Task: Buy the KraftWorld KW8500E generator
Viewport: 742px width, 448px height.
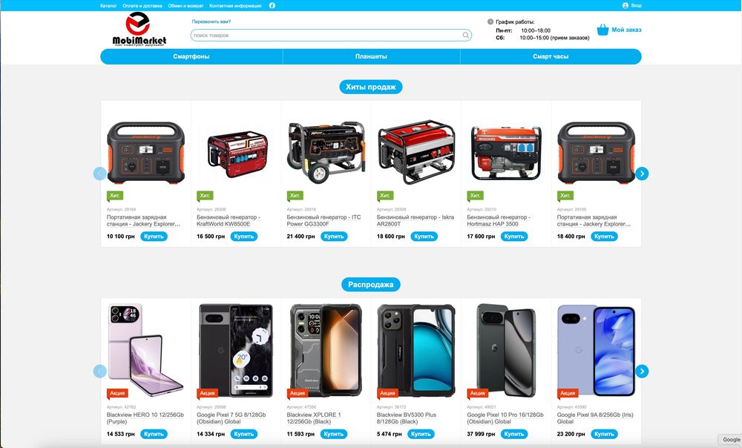Action: pos(244,237)
